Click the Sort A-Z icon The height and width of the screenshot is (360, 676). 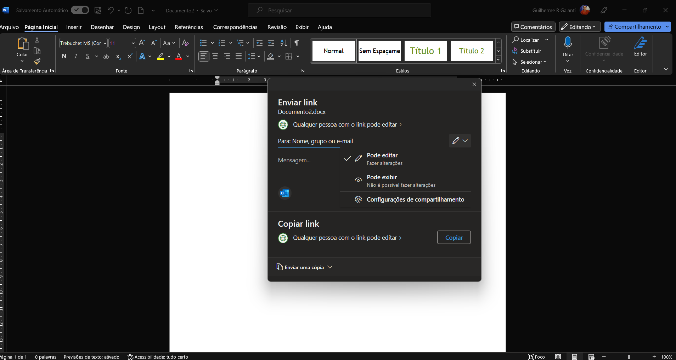pyautogui.click(x=284, y=43)
